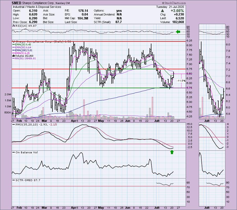
Task: Open the zoomed price thumbnail on the right
Action: click(212, 80)
